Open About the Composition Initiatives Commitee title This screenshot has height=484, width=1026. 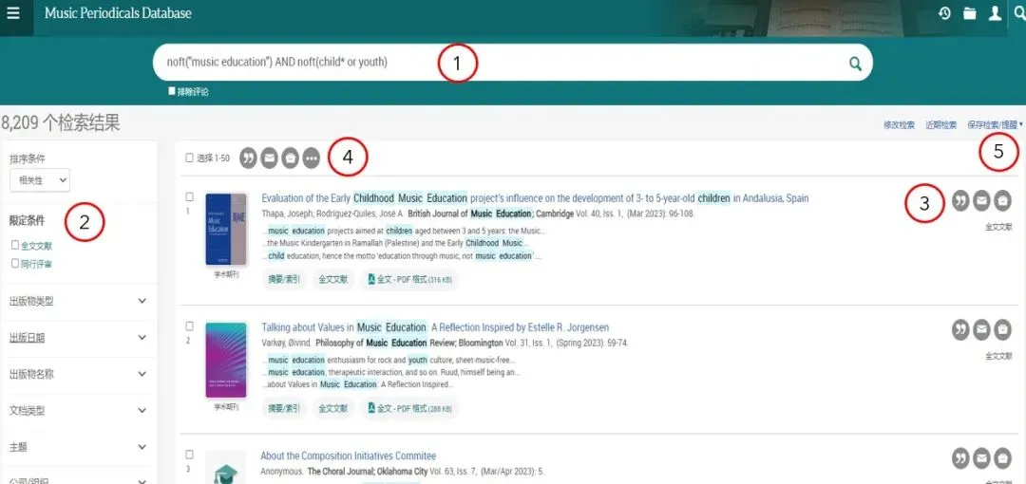click(348, 456)
